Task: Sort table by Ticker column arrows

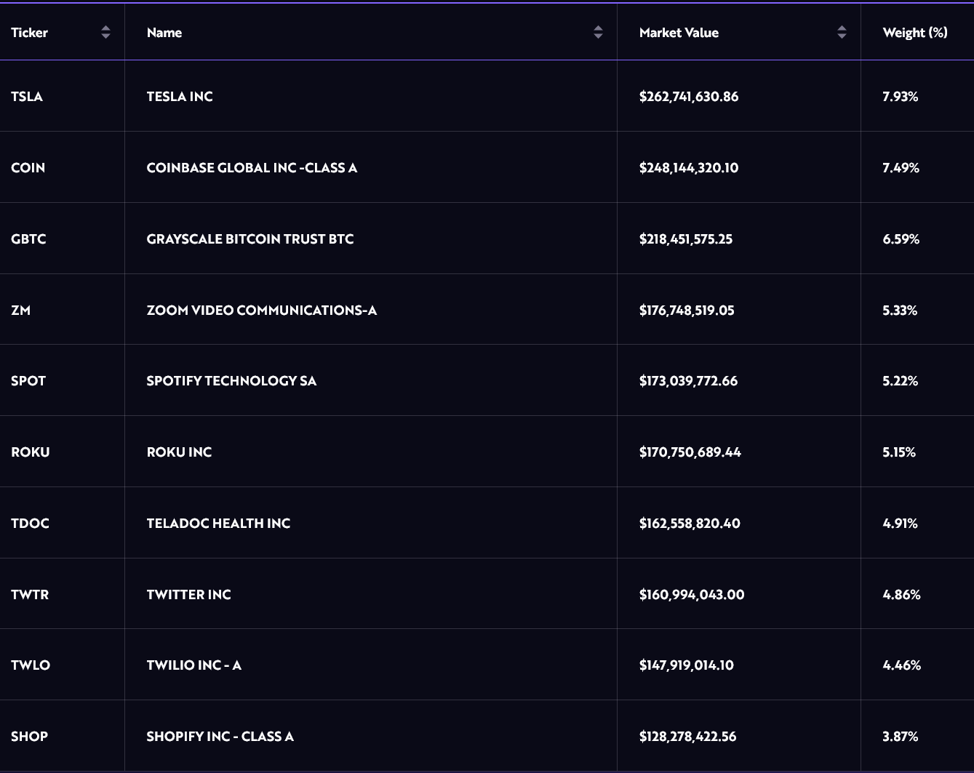Action: tap(105, 32)
